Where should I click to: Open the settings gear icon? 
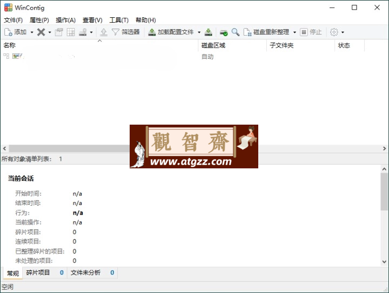[x=334, y=32]
